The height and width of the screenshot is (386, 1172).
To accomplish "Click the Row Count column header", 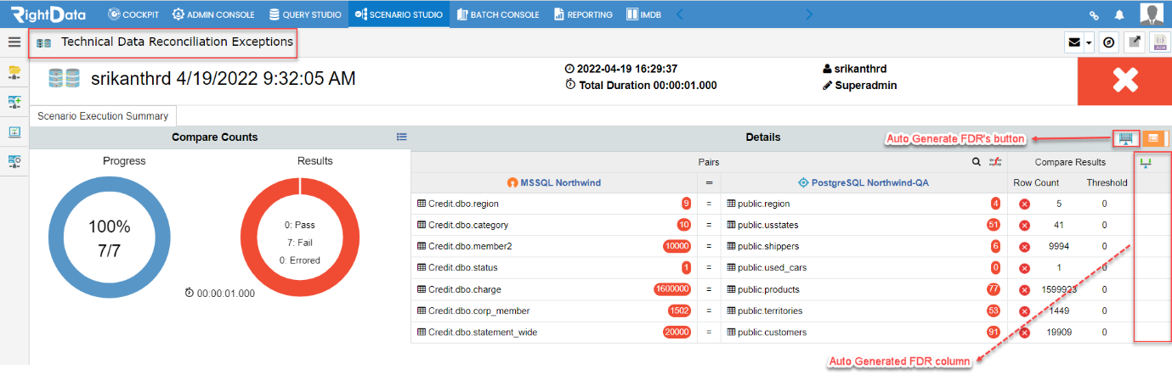I will click(1036, 182).
